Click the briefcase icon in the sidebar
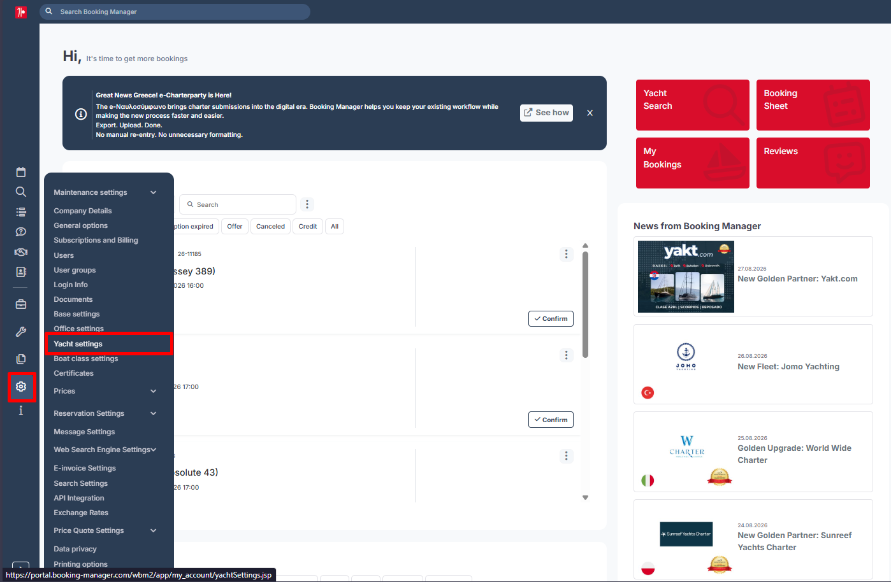 (x=21, y=304)
